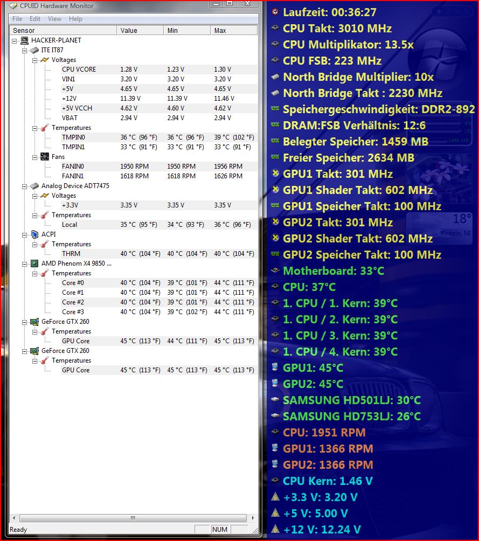
Task: Collapse the Analog Device ADT7475 node
Action: point(24,186)
